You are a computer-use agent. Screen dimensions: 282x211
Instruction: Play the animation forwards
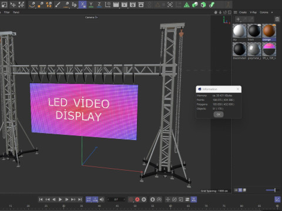(x=61, y=199)
